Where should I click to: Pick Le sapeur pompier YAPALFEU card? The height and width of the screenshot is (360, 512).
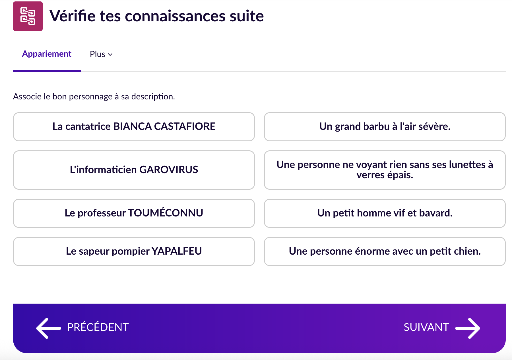(x=134, y=251)
